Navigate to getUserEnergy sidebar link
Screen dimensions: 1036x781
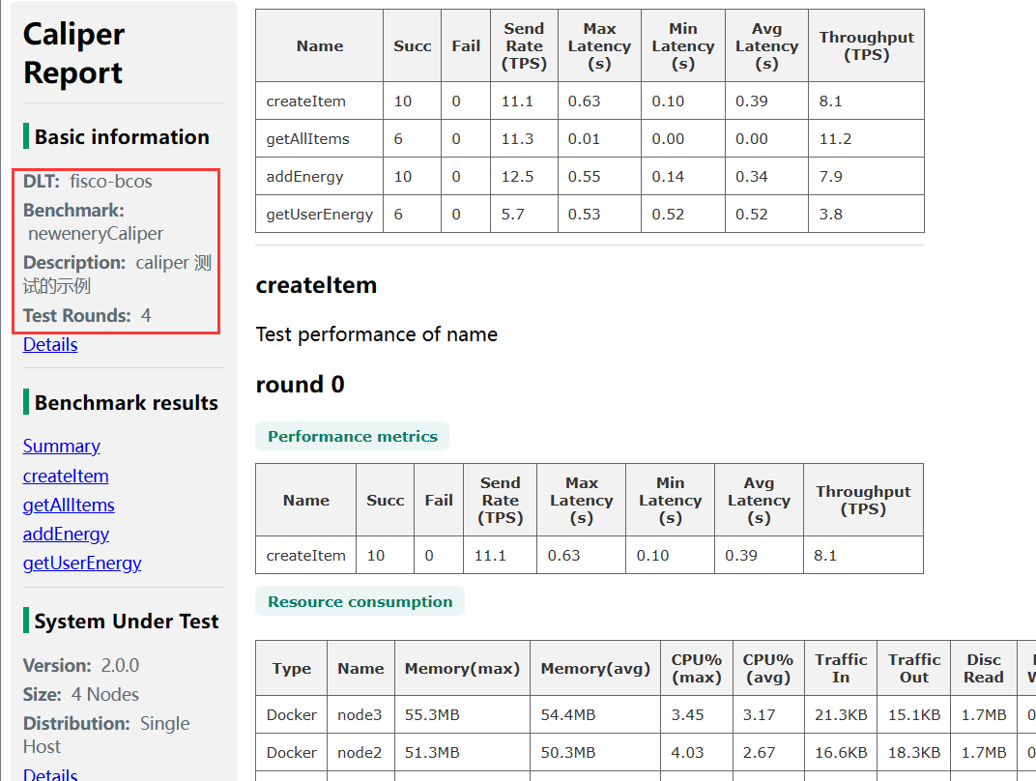point(82,563)
